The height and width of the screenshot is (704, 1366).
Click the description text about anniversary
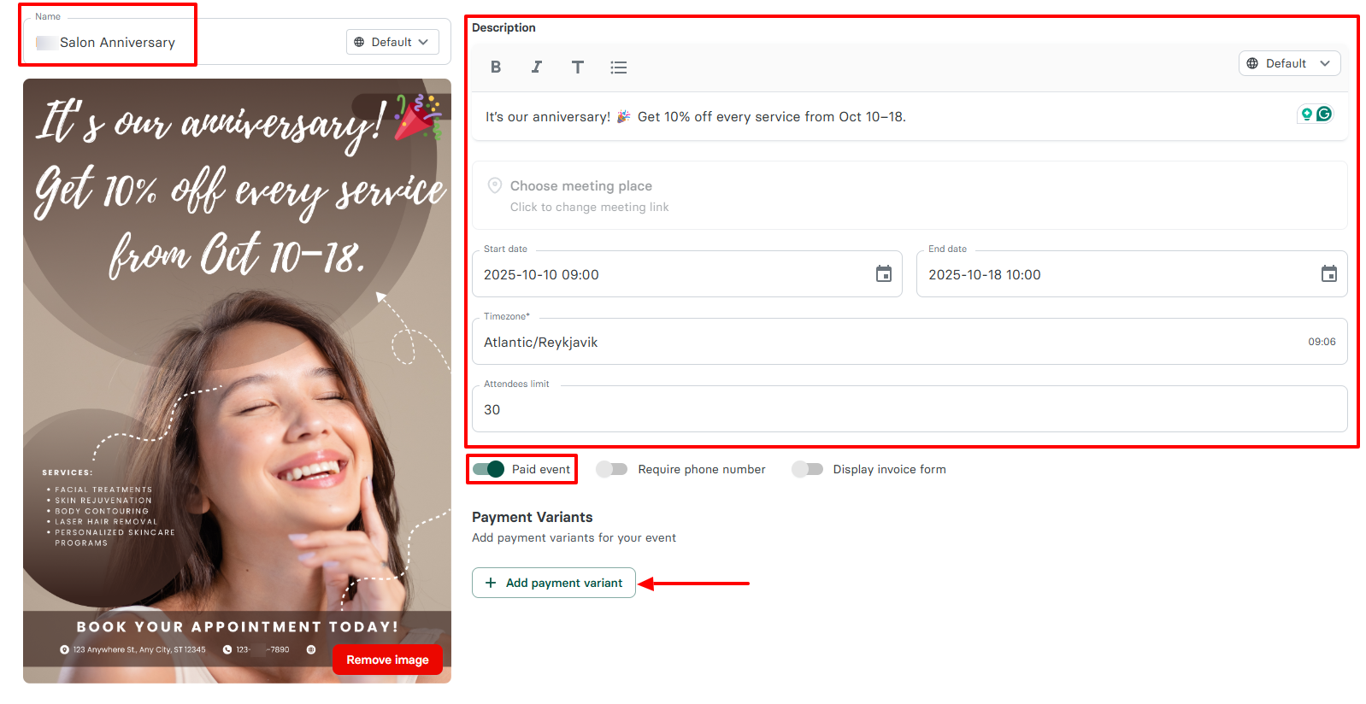pos(696,117)
